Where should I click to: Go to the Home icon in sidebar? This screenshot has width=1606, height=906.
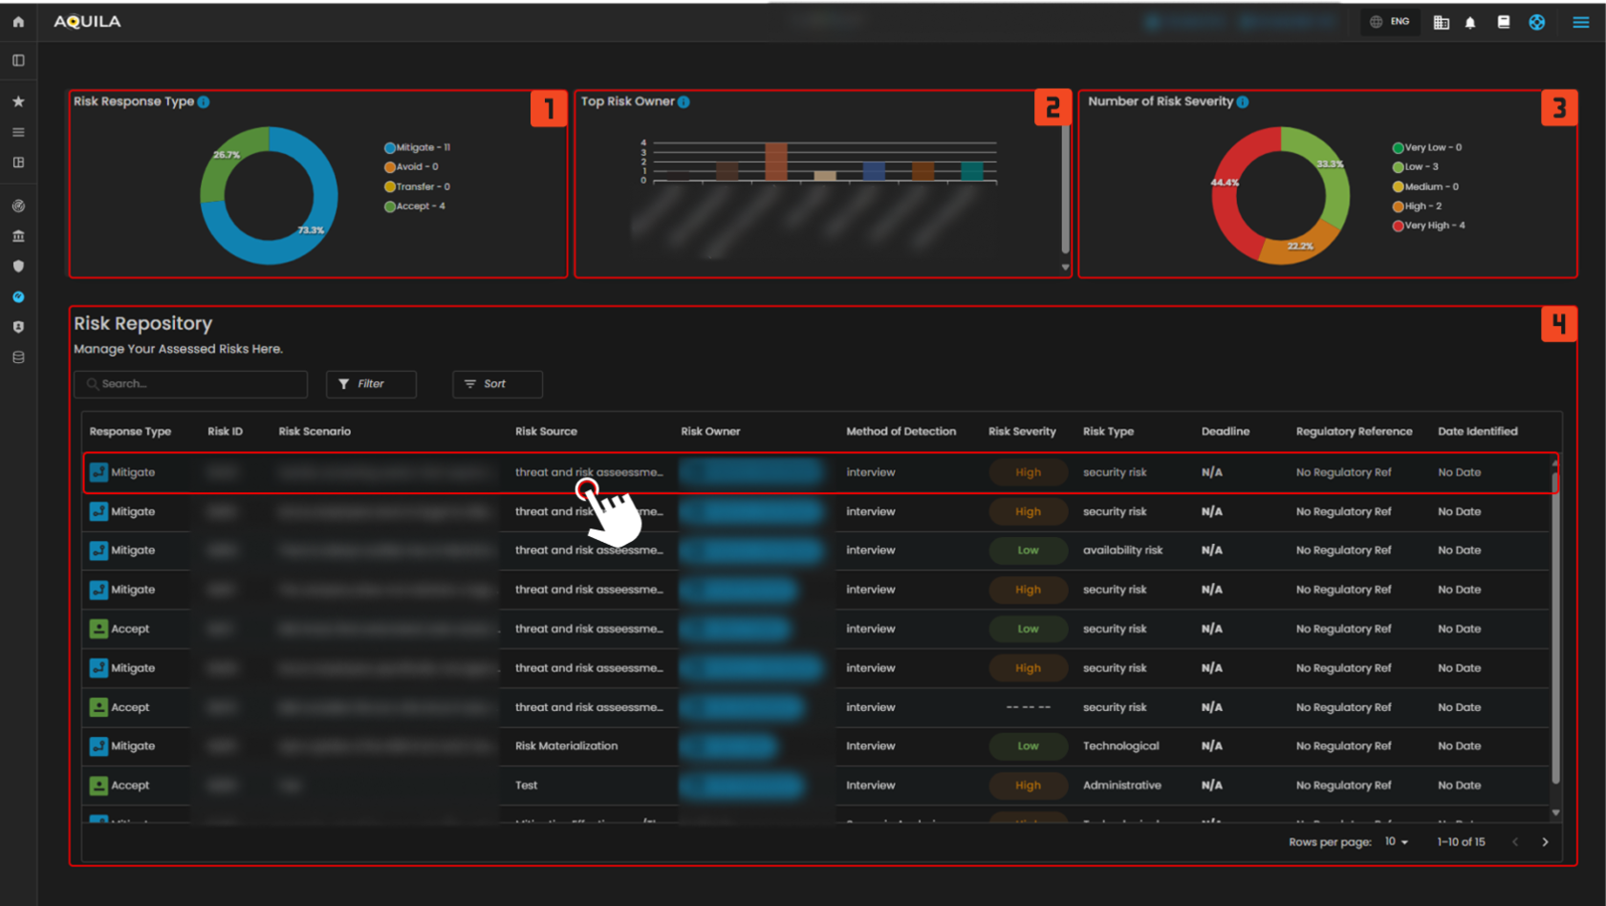(x=18, y=22)
